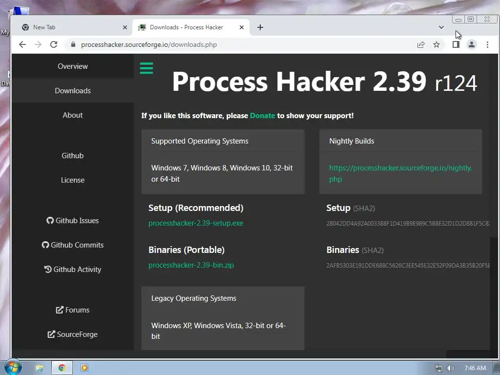The height and width of the screenshot is (375, 500).
Task: Open a new tab with plus button
Action: (x=260, y=27)
